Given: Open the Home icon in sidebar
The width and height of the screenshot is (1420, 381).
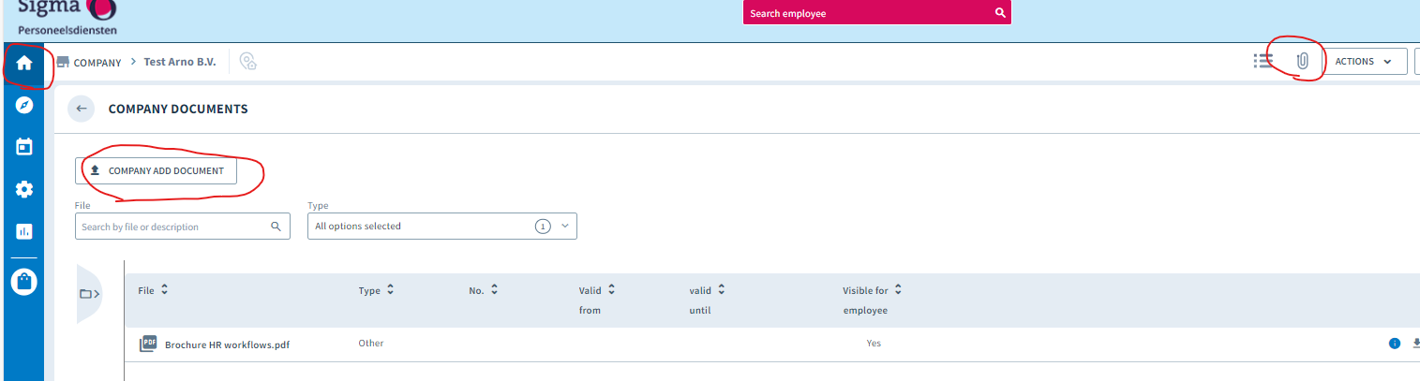Looking at the screenshot, I should [24, 63].
